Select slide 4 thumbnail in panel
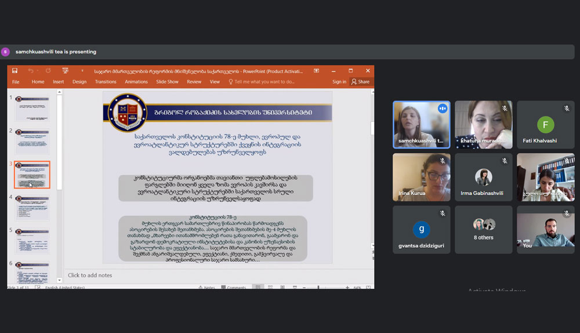This screenshot has width=580, height=333. pyautogui.click(x=32, y=208)
